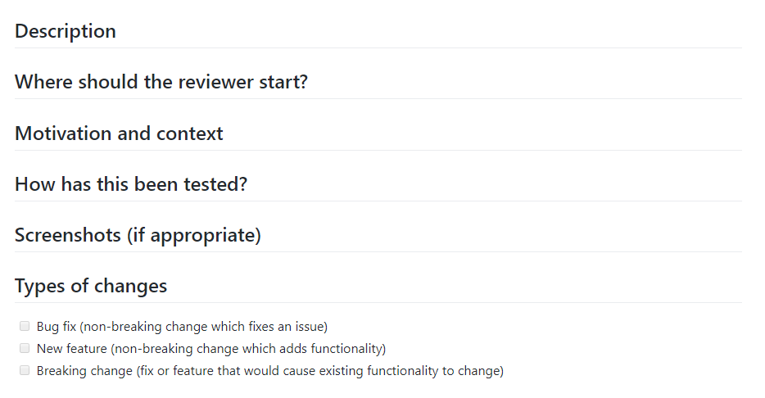Click the "Bug fix" label text
This screenshot has height=398, width=765.
coord(57,327)
